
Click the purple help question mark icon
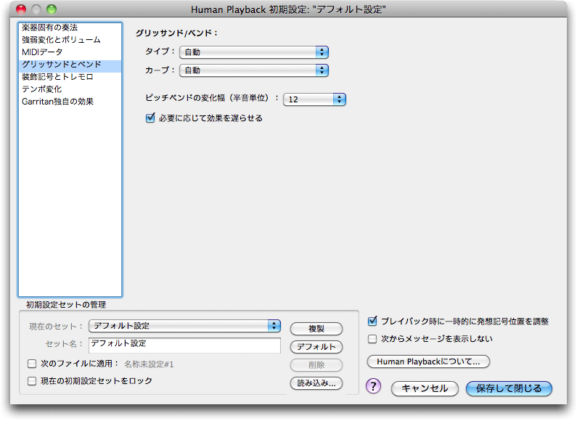(x=373, y=386)
